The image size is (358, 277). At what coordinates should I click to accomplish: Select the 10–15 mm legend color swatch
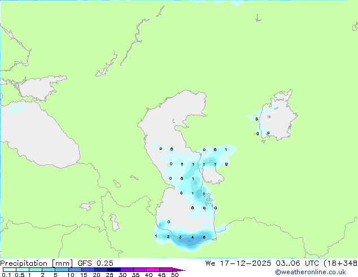pyautogui.click(x=75, y=270)
